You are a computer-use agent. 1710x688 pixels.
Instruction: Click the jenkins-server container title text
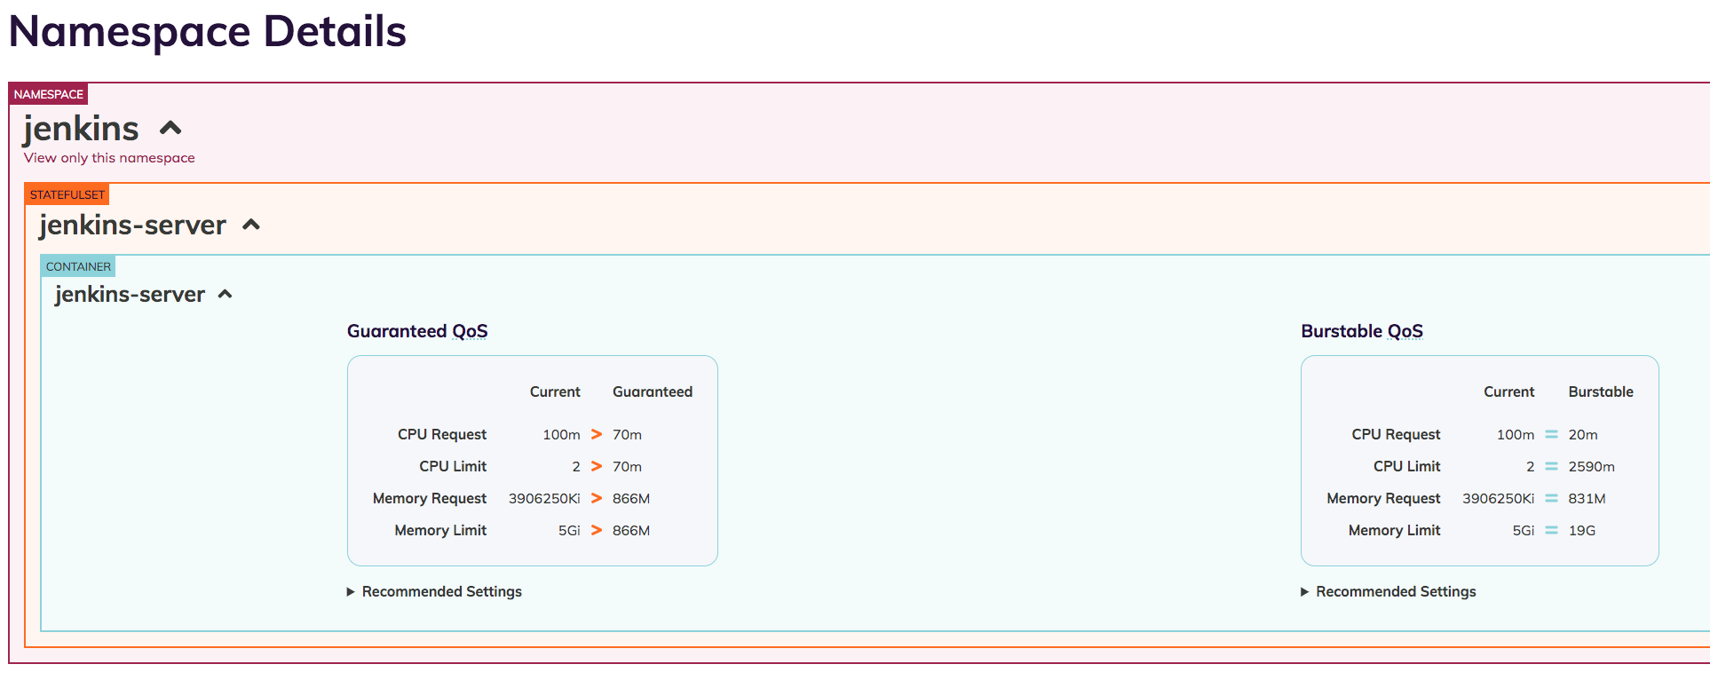[x=130, y=294]
